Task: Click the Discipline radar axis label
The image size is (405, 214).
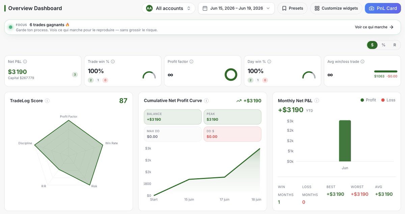Action: (x=25, y=143)
